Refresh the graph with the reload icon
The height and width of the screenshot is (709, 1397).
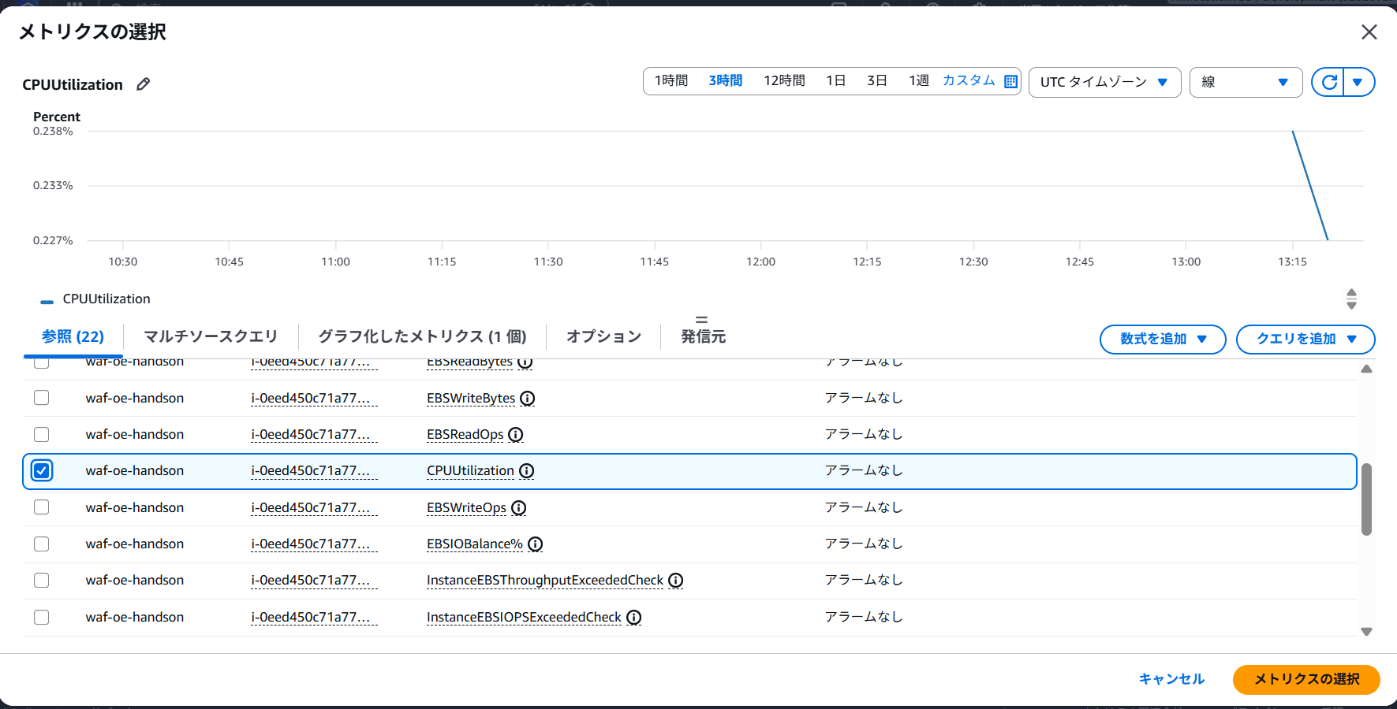point(1329,82)
